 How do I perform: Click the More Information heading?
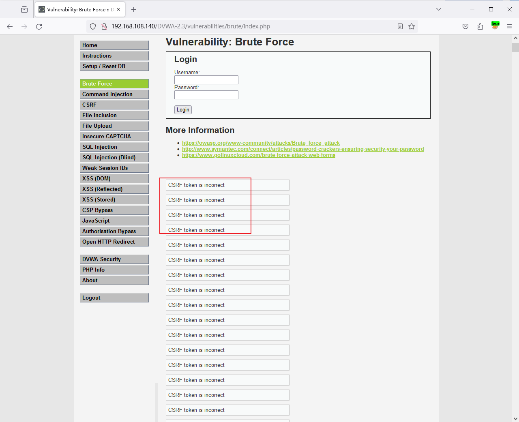tap(200, 130)
